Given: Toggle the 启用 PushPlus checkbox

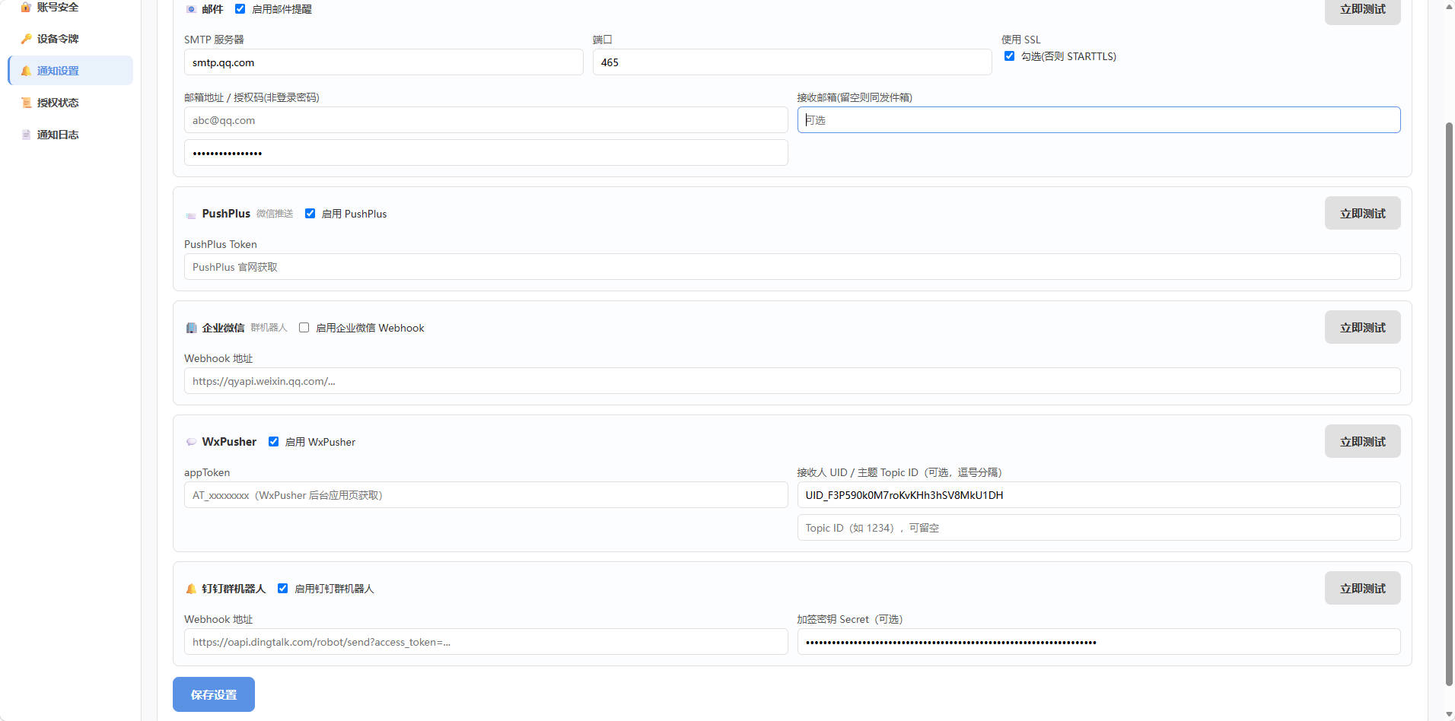Looking at the screenshot, I should coord(310,214).
